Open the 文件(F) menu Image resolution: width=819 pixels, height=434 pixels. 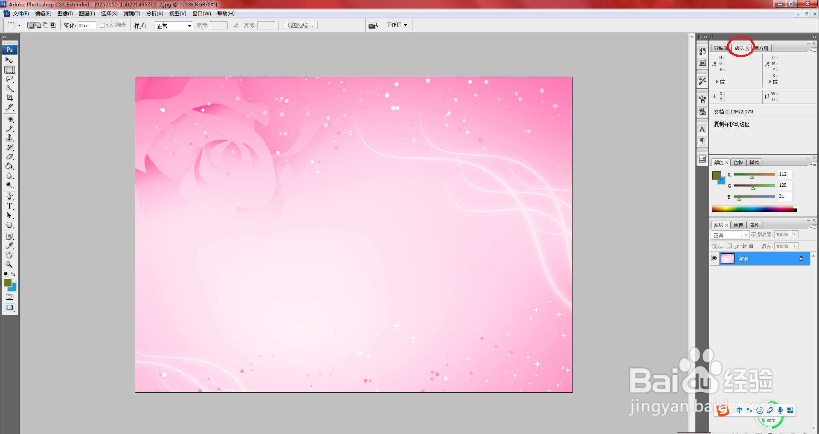pos(20,14)
